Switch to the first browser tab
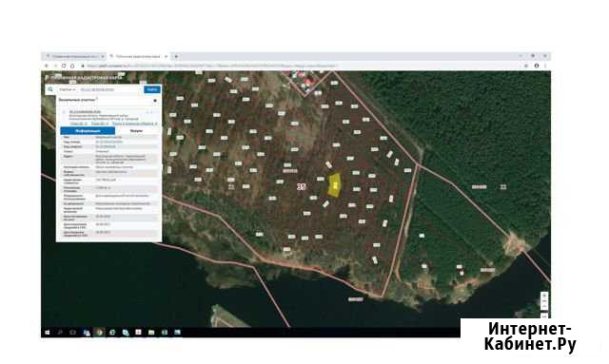The width and height of the screenshot is (609, 364). [x=74, y=57]
